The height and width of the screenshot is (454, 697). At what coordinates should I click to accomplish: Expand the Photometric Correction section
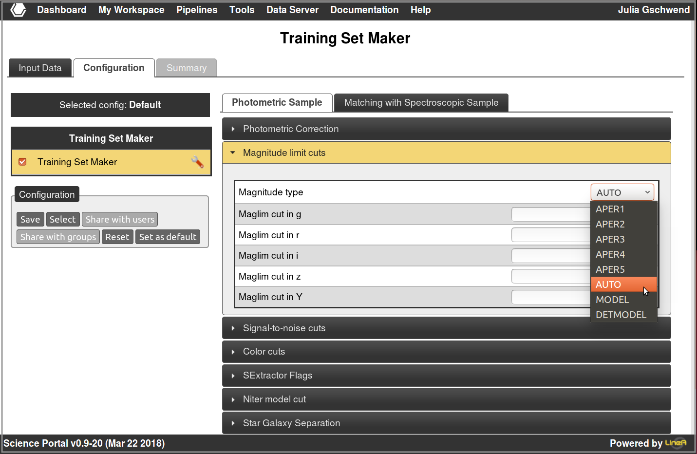pos(446,129)
